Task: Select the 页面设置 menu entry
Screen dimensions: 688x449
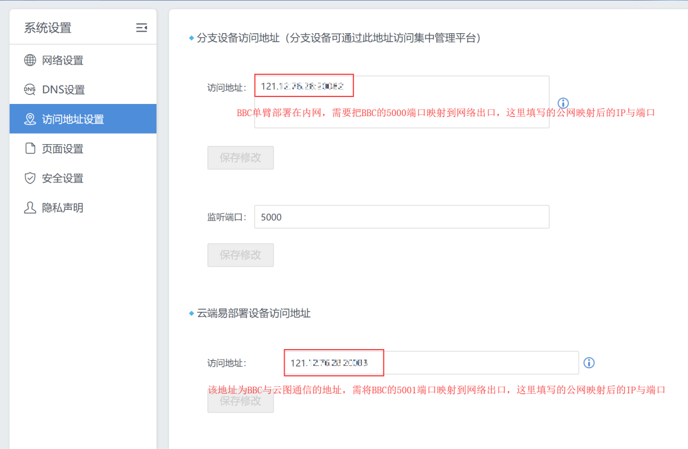Action: [63, 149]
